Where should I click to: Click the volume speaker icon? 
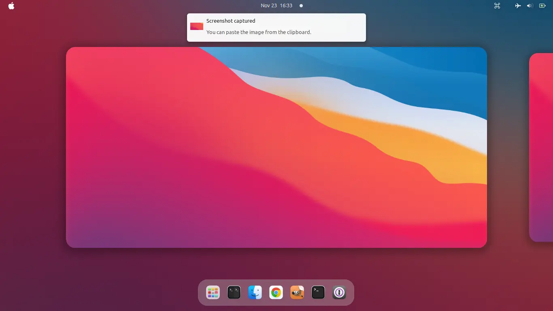click(530, 6)
